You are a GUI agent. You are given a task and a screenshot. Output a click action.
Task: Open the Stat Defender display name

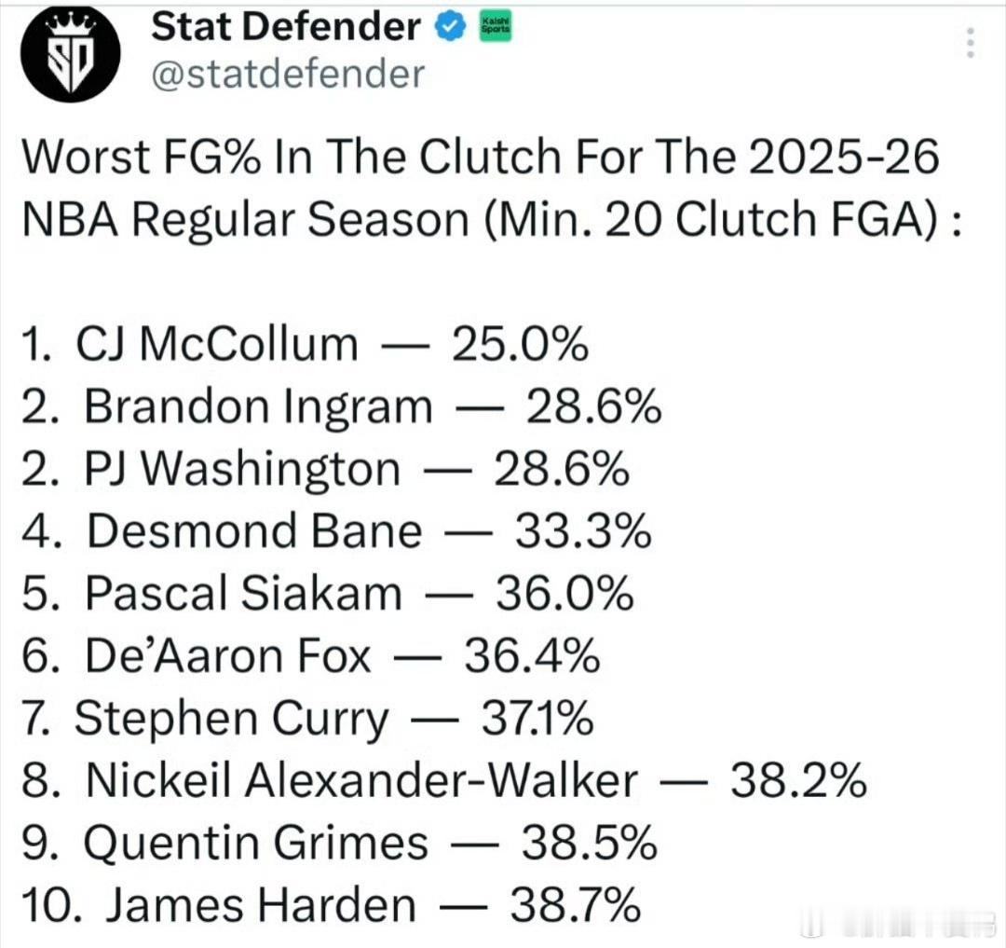pos(286,28)
